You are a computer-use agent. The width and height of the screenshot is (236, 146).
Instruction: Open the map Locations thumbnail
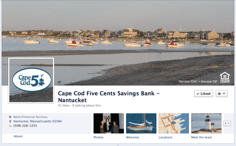(x=174, y=123)
